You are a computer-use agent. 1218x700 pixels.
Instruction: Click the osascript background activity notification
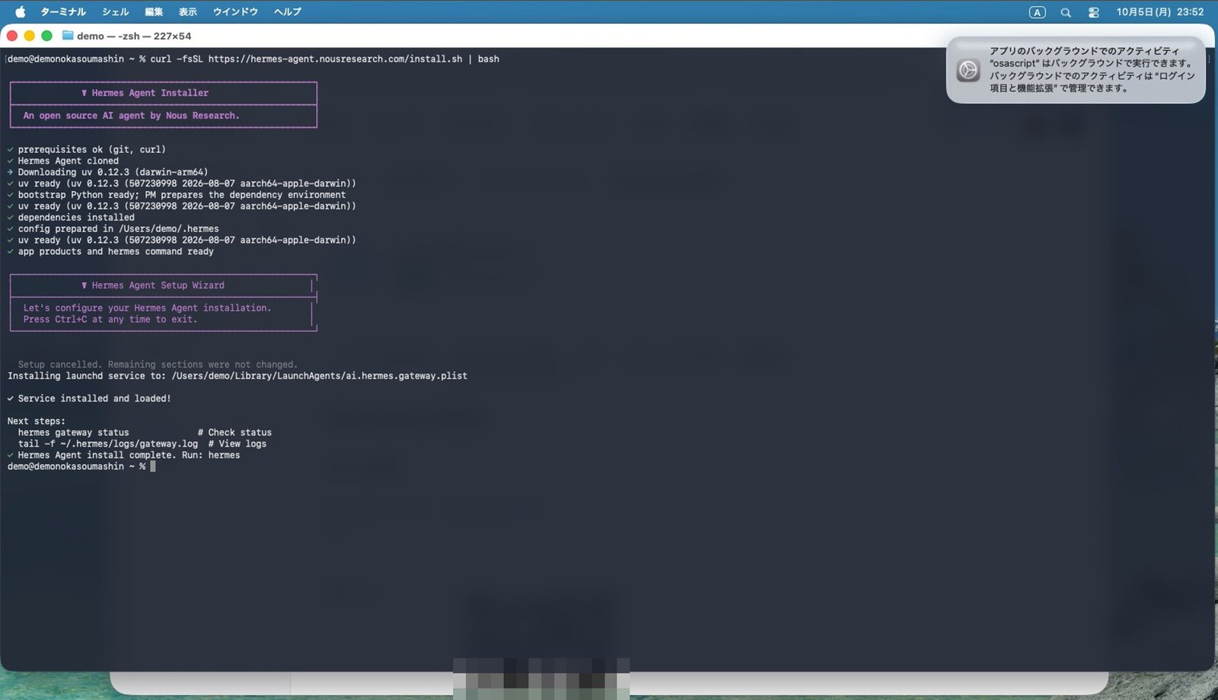tap(1076, 69)
